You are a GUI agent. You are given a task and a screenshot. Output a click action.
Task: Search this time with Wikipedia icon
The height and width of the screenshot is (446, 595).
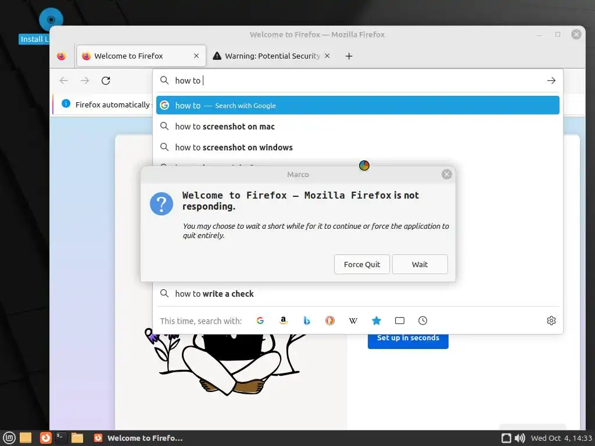[x=353, y=321]
